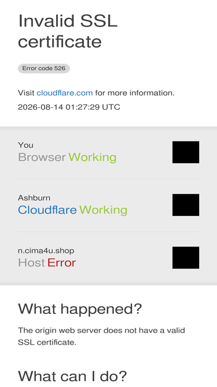217x387 pixels.
Task: Select the Invalid SSL certificate heading
Action: coord(68,31)
